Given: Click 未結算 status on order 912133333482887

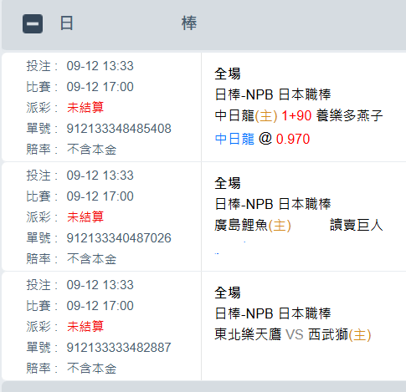Looking at the screenshot, I should pyautogui.click(x=85, y=326).
